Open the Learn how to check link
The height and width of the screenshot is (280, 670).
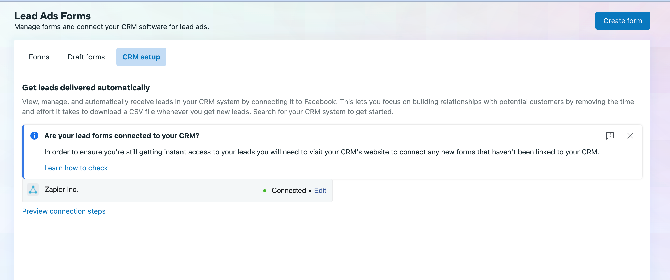pos(76,168)
